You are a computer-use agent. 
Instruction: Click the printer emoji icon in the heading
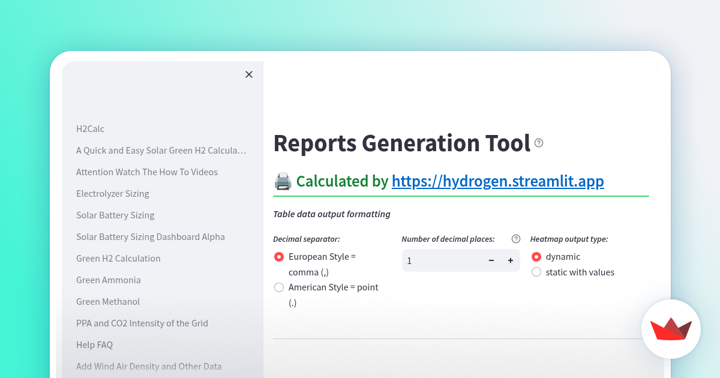283,181
